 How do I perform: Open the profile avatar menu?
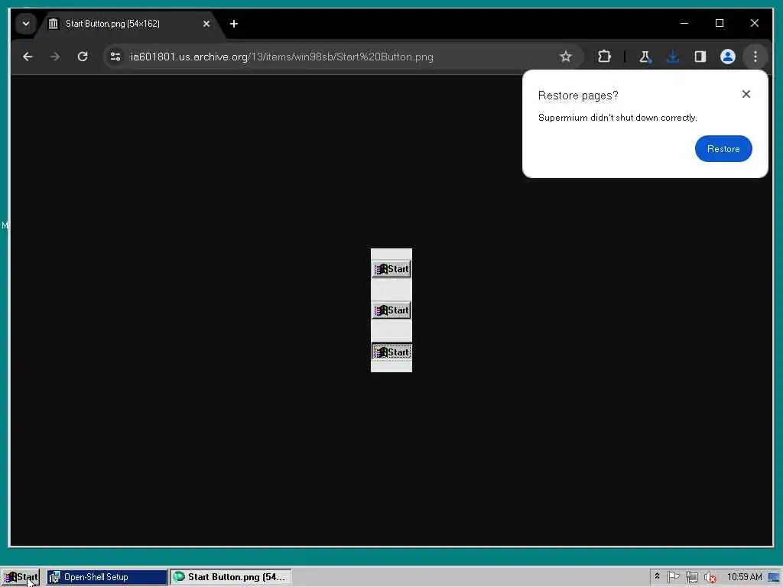tap(728, 57)
